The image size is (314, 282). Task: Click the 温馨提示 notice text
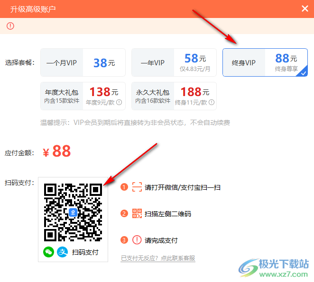click(135, 123)
